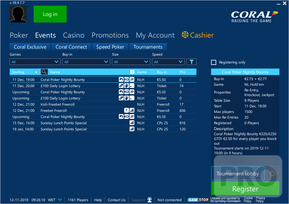
Task: Expand the Speed filter dropdown
Action: tap(168, 62)
